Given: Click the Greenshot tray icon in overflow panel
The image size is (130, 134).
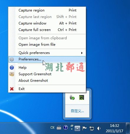Looking at the screenshot, I should pyautogui.click(x=82, y=97).
